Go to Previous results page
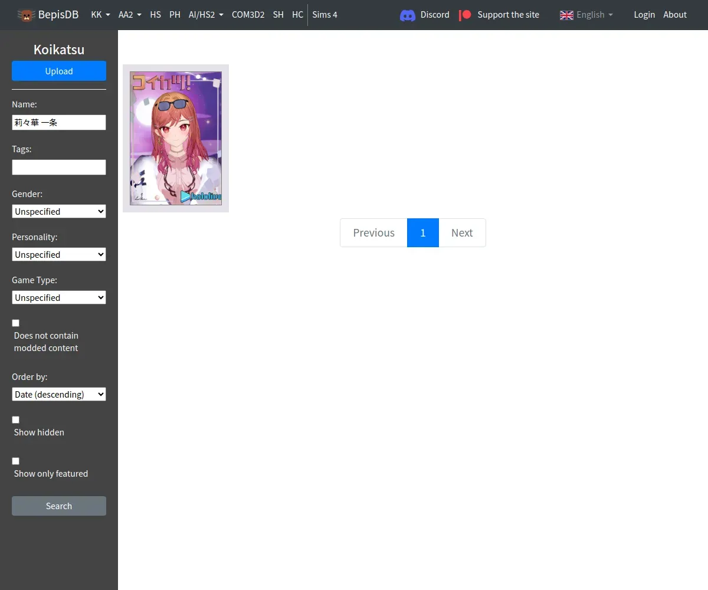The height and width of the screenshot is (590, 708). 373,232
